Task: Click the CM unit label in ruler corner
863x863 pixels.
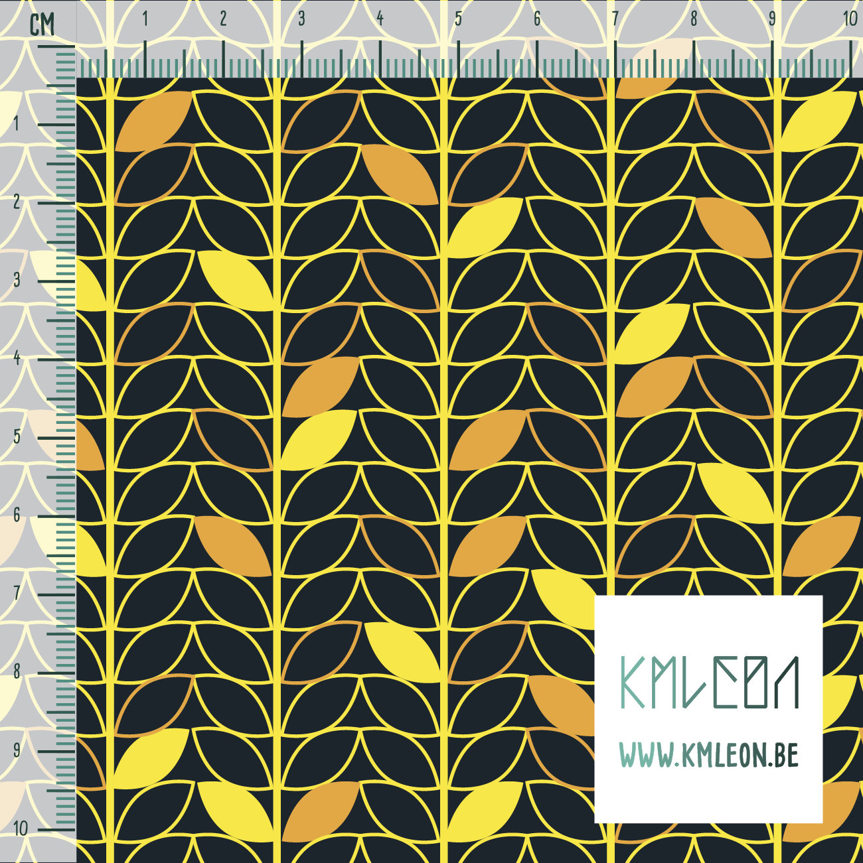Action: [x=42, y=25]
